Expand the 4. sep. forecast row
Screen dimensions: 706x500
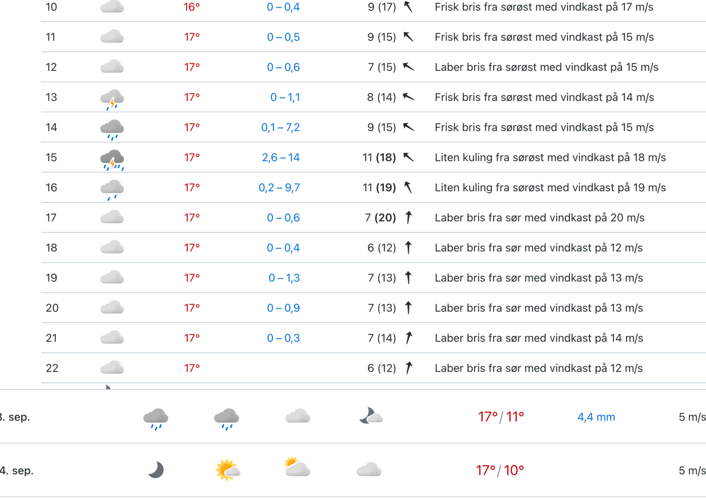point(353,470)
